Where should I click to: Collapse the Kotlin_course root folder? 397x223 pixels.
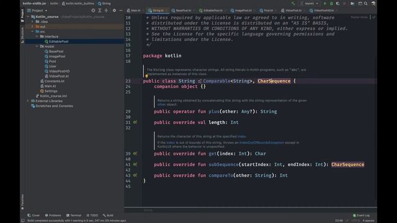[x=28, y=17]
